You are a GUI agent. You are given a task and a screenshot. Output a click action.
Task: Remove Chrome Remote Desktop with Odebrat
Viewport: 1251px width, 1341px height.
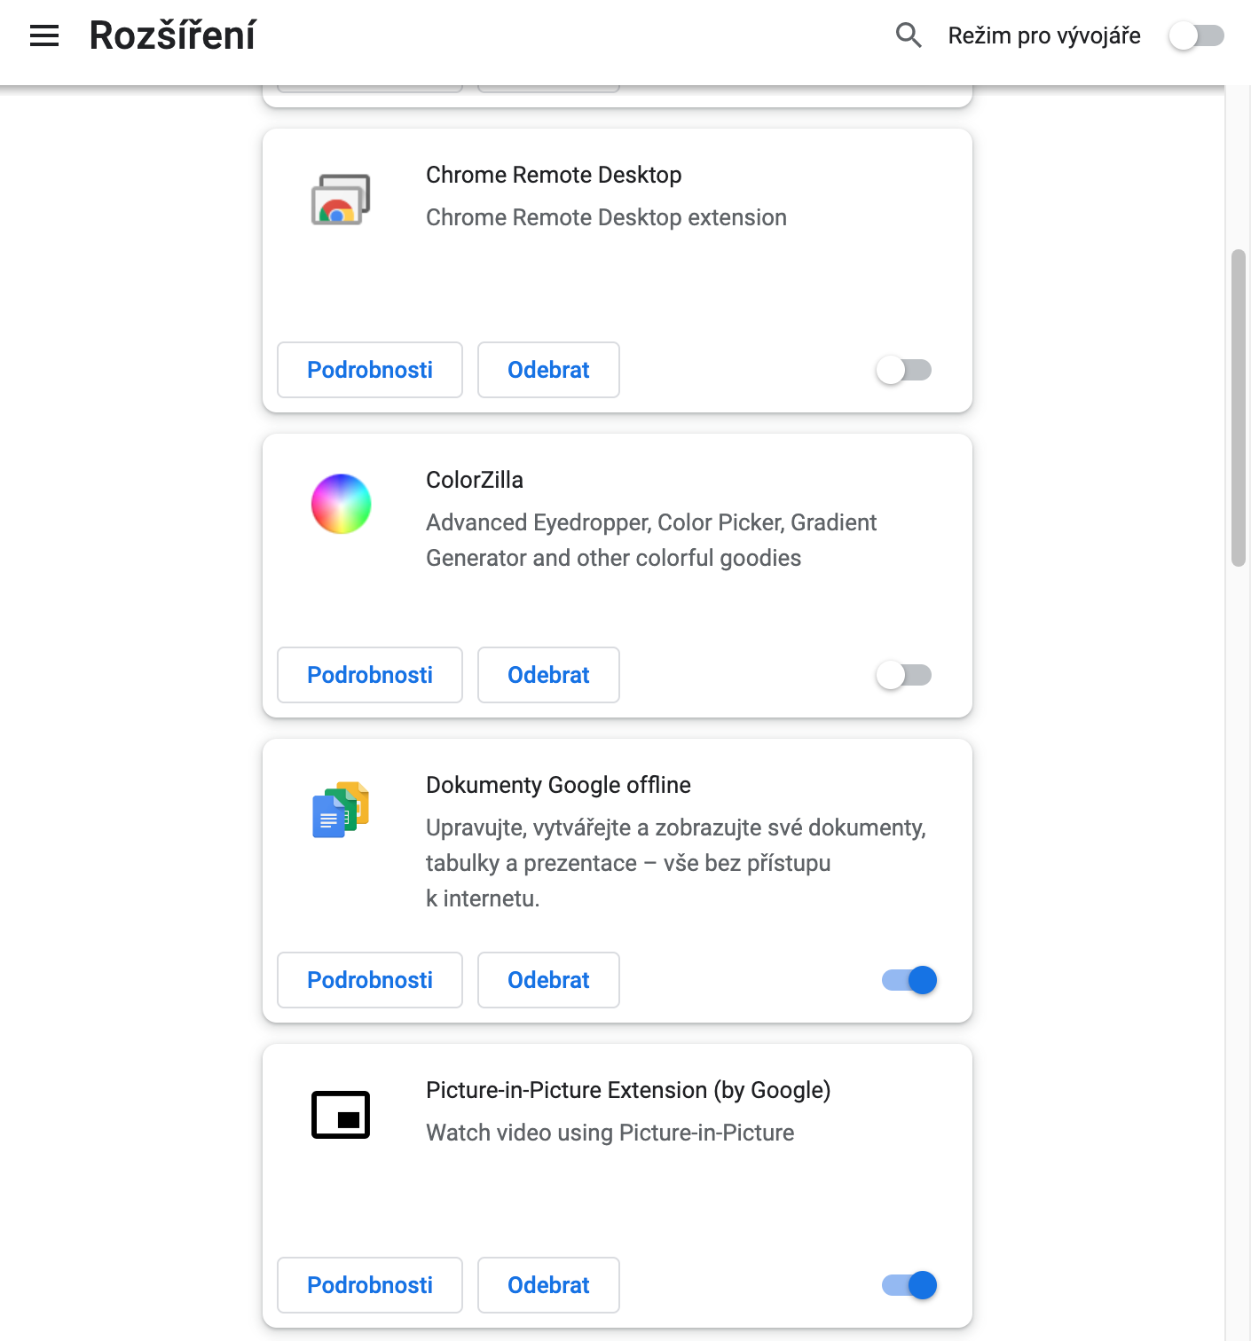548,370
